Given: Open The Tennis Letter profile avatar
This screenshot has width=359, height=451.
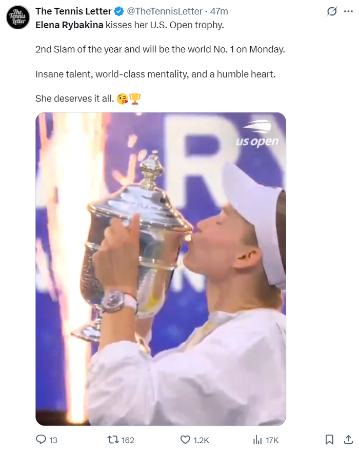Looking at the screenshot, I should (18, 17).
